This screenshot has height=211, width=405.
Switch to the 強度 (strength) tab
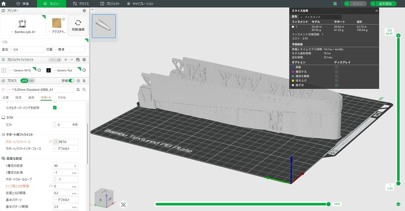pyautogui.click(x=18, y=98)
